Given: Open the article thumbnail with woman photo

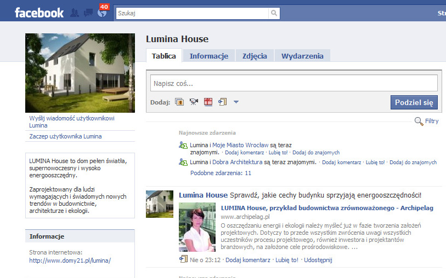Looking at the screenshot, I should (x=197, y=227).
